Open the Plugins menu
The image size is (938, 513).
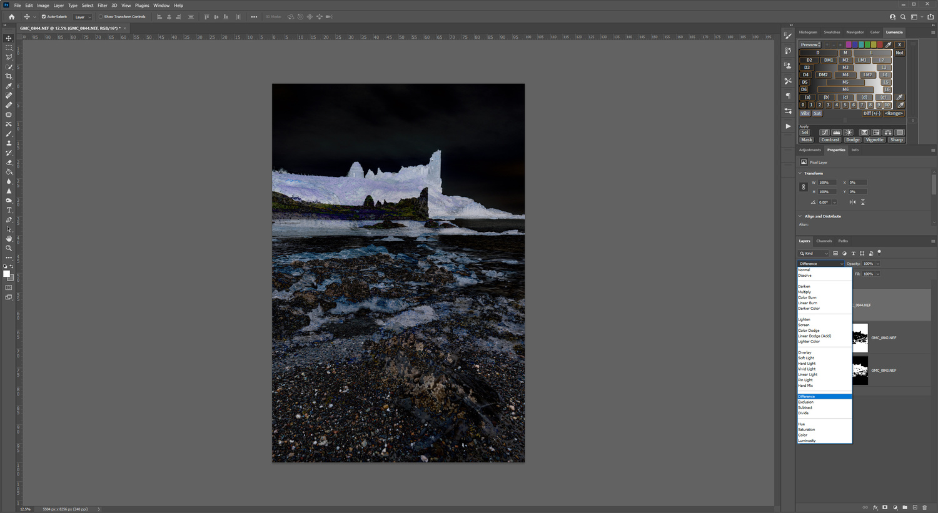click(x=142, y=5)
